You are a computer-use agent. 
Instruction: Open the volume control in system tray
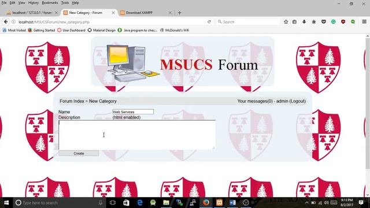pos(326,203)
